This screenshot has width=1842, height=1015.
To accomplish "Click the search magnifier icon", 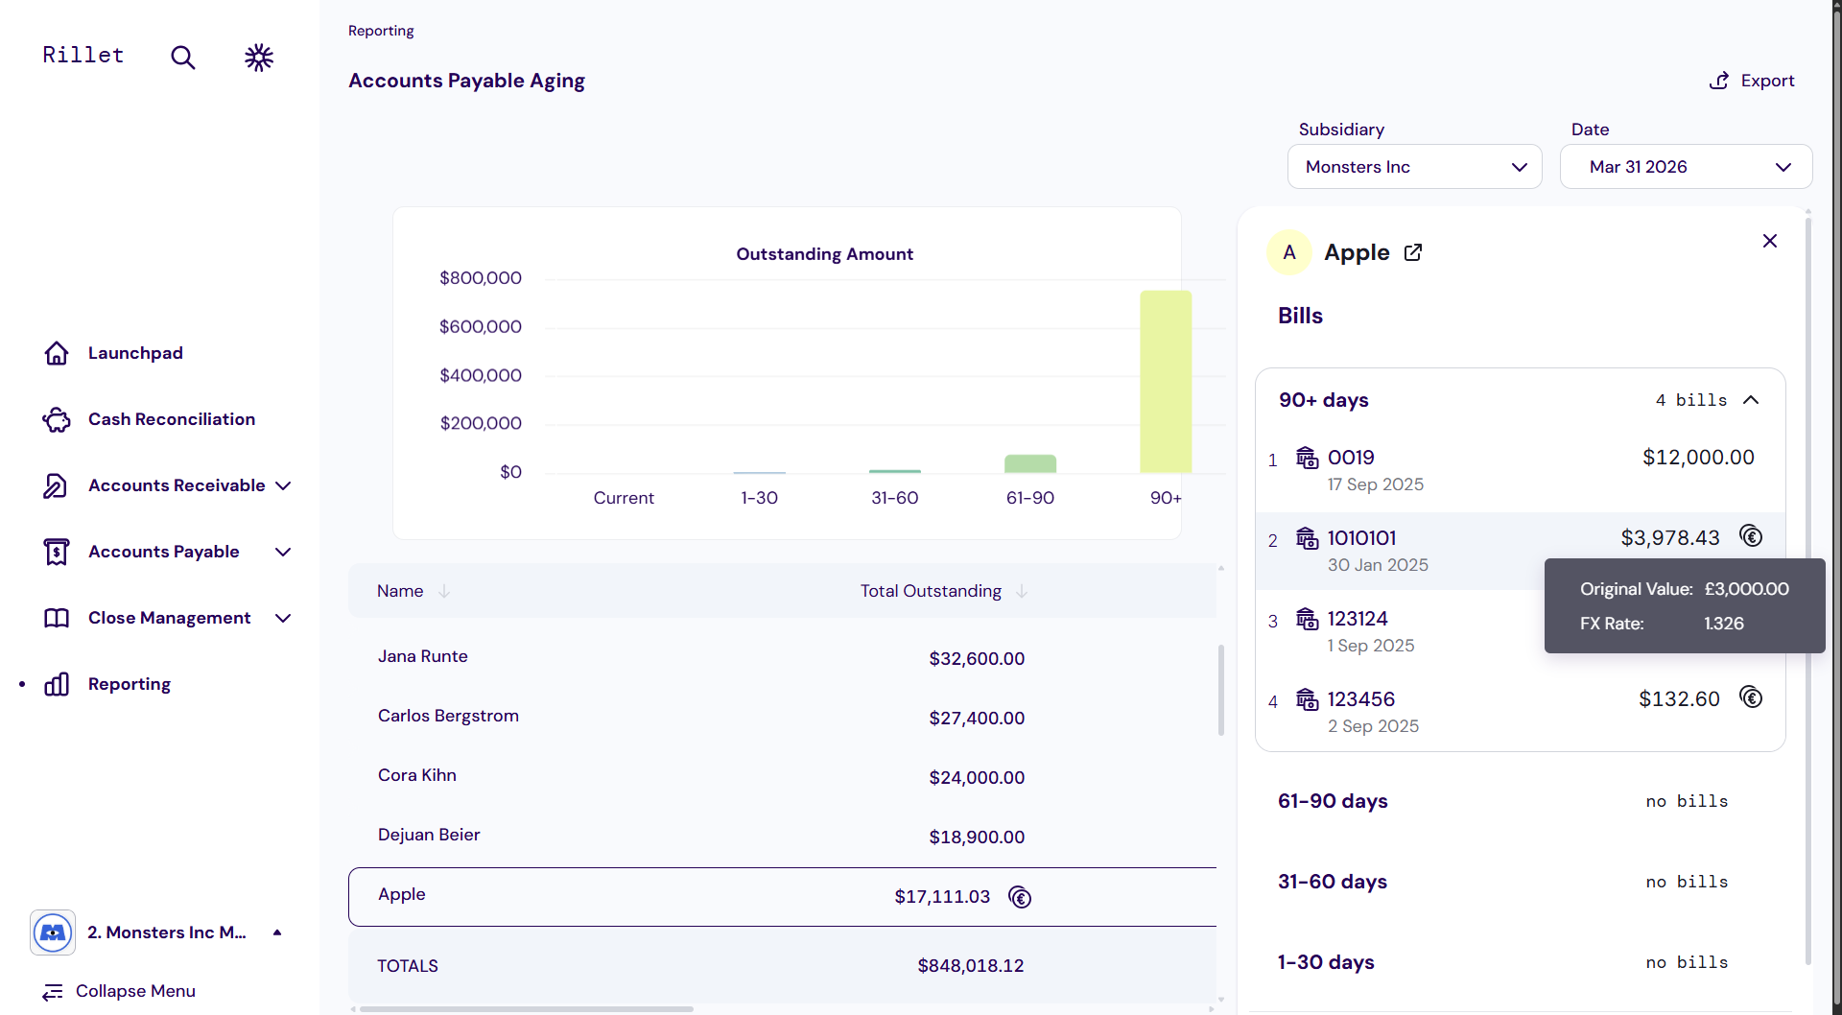I will (x=182, y=58).
